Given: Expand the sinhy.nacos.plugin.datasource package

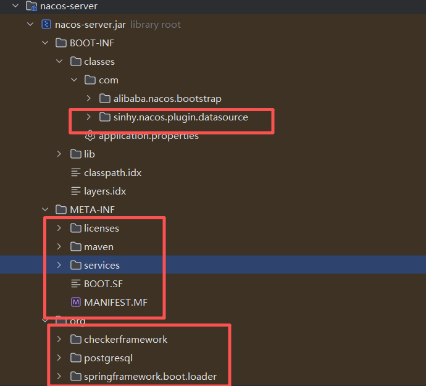Looking at the screenshot, I should pos(88,117).
